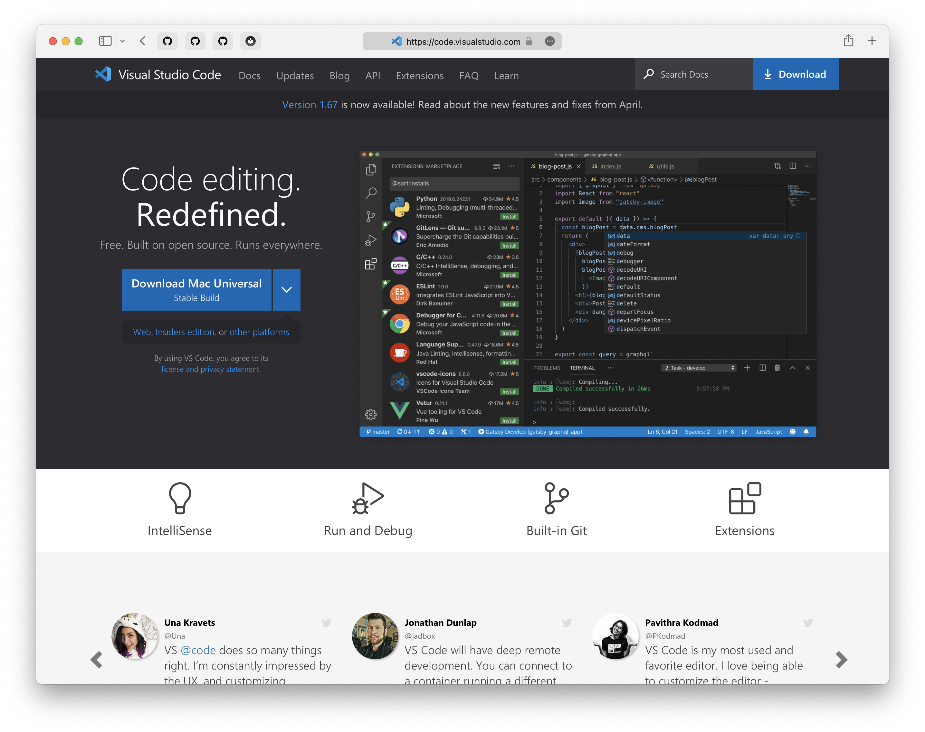Image resolution: width=925 pixels, height=732 pixels.
Task: Open the @code mention link
Action: (x=198, y=650)
